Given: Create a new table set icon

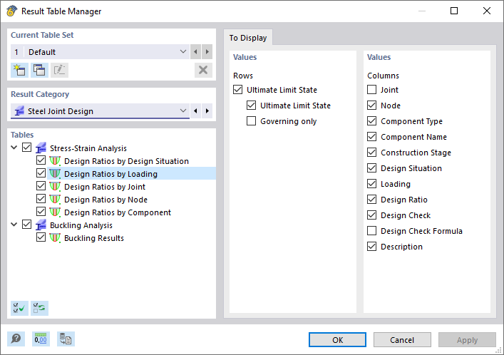Looking at the screenshot, I should 19,70.
